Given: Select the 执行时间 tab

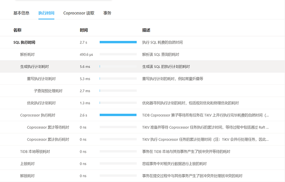Looking at the screenshot, I should click(46, 13).
